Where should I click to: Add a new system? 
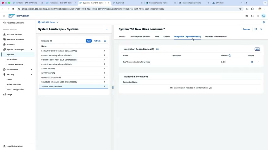tap(89, 41)
